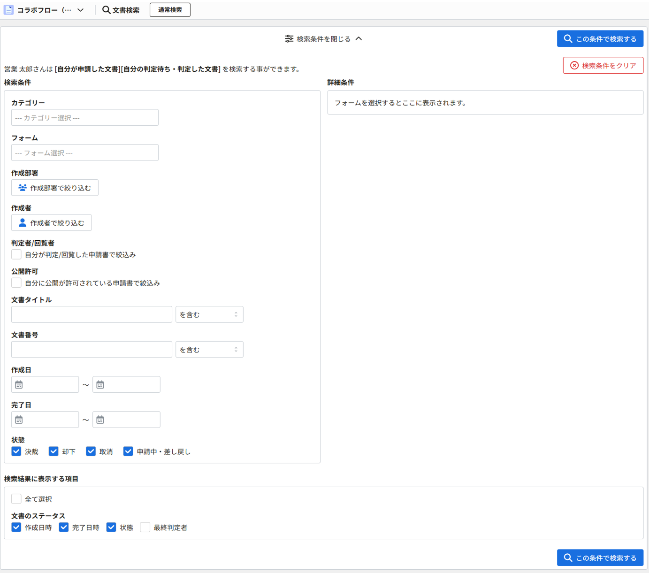
Task: Open を含む dropdown for 文書タイトル
Action: coord(209,314)
